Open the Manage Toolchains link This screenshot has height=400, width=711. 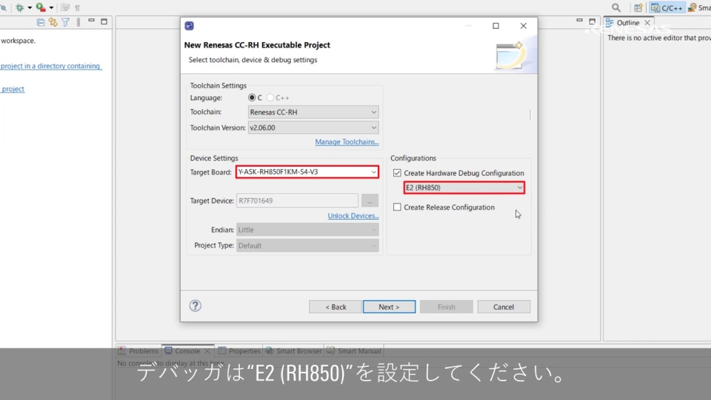[x=347, y=142]
